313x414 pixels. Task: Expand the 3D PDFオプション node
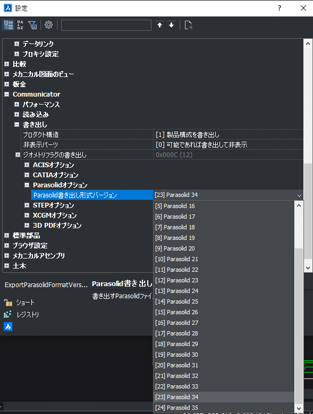(27, 225)
